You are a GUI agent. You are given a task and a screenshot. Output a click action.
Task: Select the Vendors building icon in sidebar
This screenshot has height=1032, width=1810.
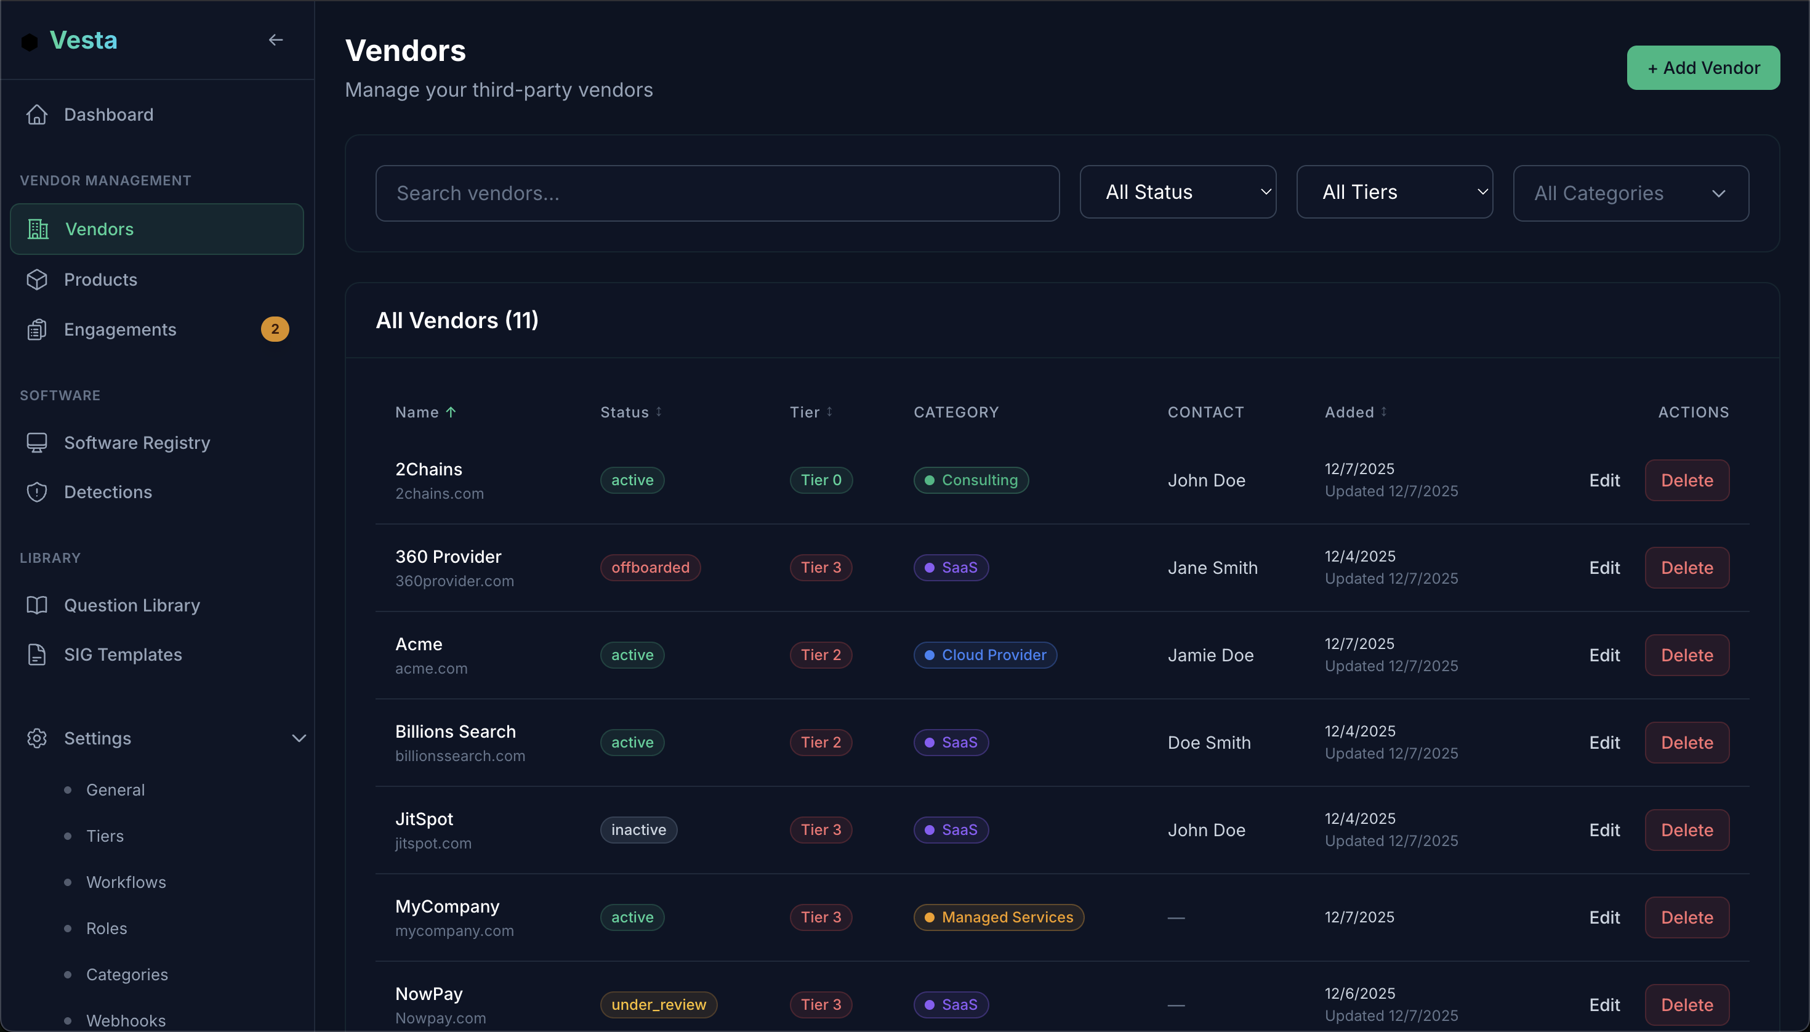38,228
